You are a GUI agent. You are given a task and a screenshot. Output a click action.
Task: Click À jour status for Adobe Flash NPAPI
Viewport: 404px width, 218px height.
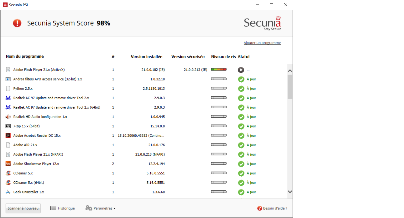251,155
